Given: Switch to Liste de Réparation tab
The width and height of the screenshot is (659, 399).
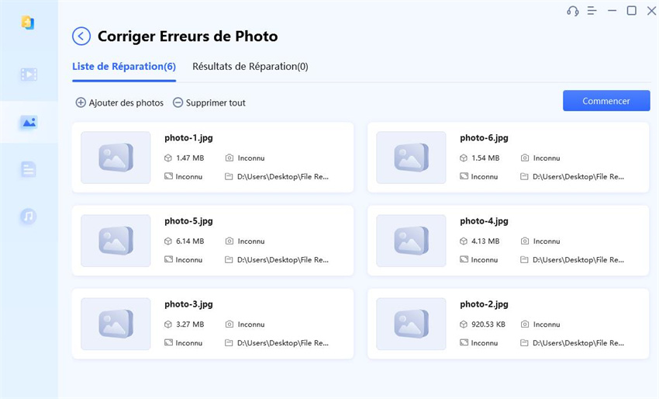Looking at the screenshot, I should [x=124, y=67].
